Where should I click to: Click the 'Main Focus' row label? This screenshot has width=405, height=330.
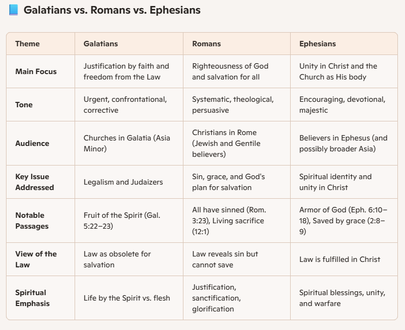pyautogui.click(x=36, y=71)
